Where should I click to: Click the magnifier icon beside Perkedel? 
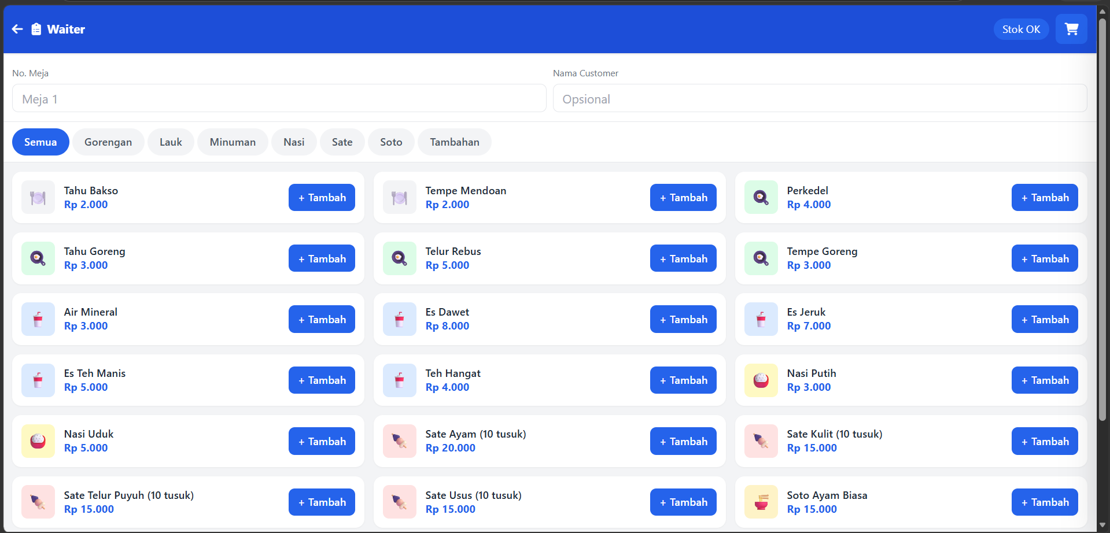click(761, 197)
